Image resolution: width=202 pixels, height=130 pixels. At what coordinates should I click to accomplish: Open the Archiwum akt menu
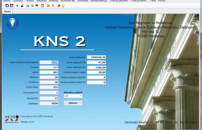[x=68, y=1]
